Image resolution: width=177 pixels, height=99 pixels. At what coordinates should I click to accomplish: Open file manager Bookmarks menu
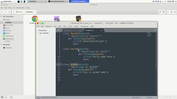coord(20,8)
